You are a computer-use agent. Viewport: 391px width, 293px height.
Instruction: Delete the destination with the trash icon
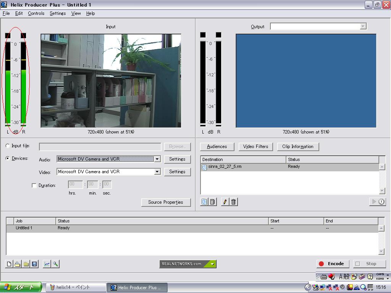234,202
